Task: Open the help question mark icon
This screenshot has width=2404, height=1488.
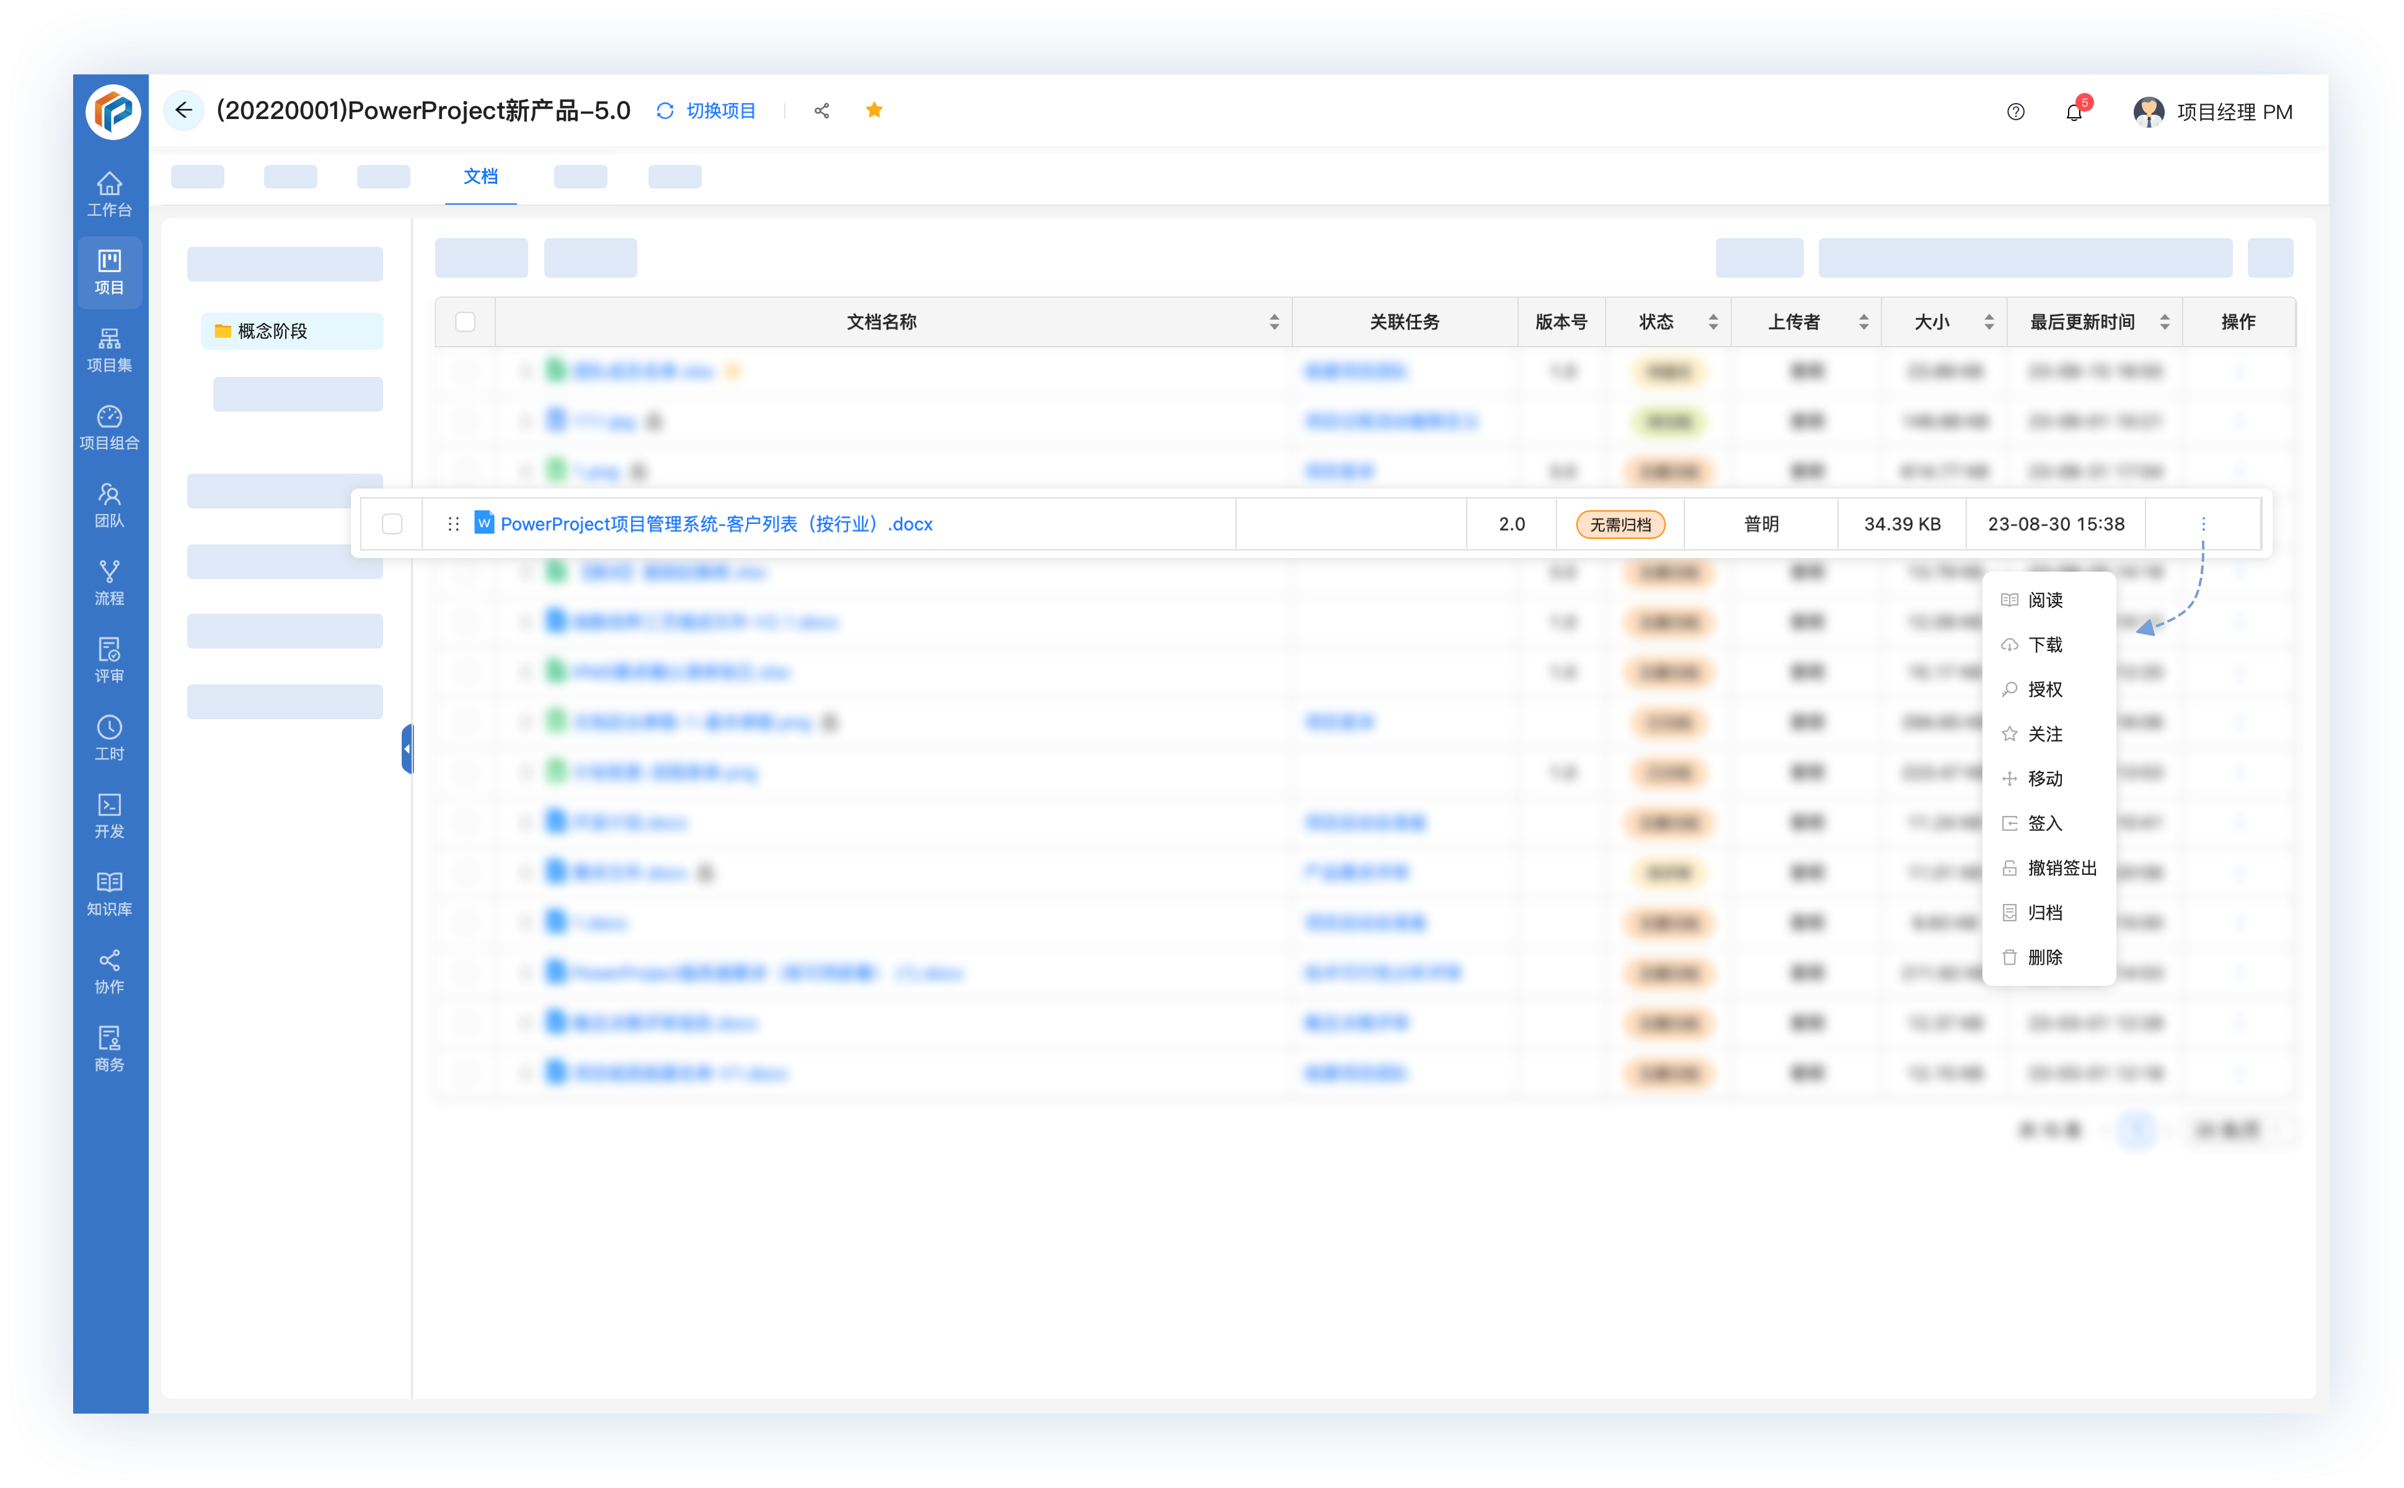Action: tap(2015, 112)
